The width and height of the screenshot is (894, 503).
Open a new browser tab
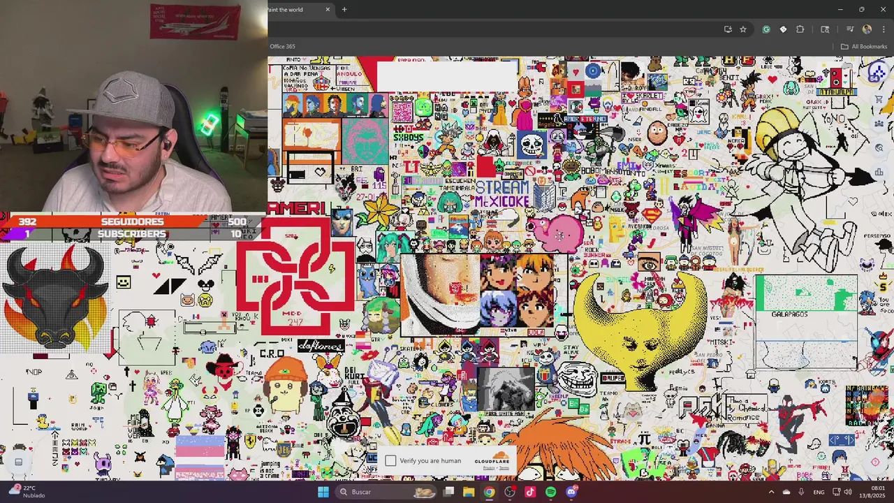point(344,10)
